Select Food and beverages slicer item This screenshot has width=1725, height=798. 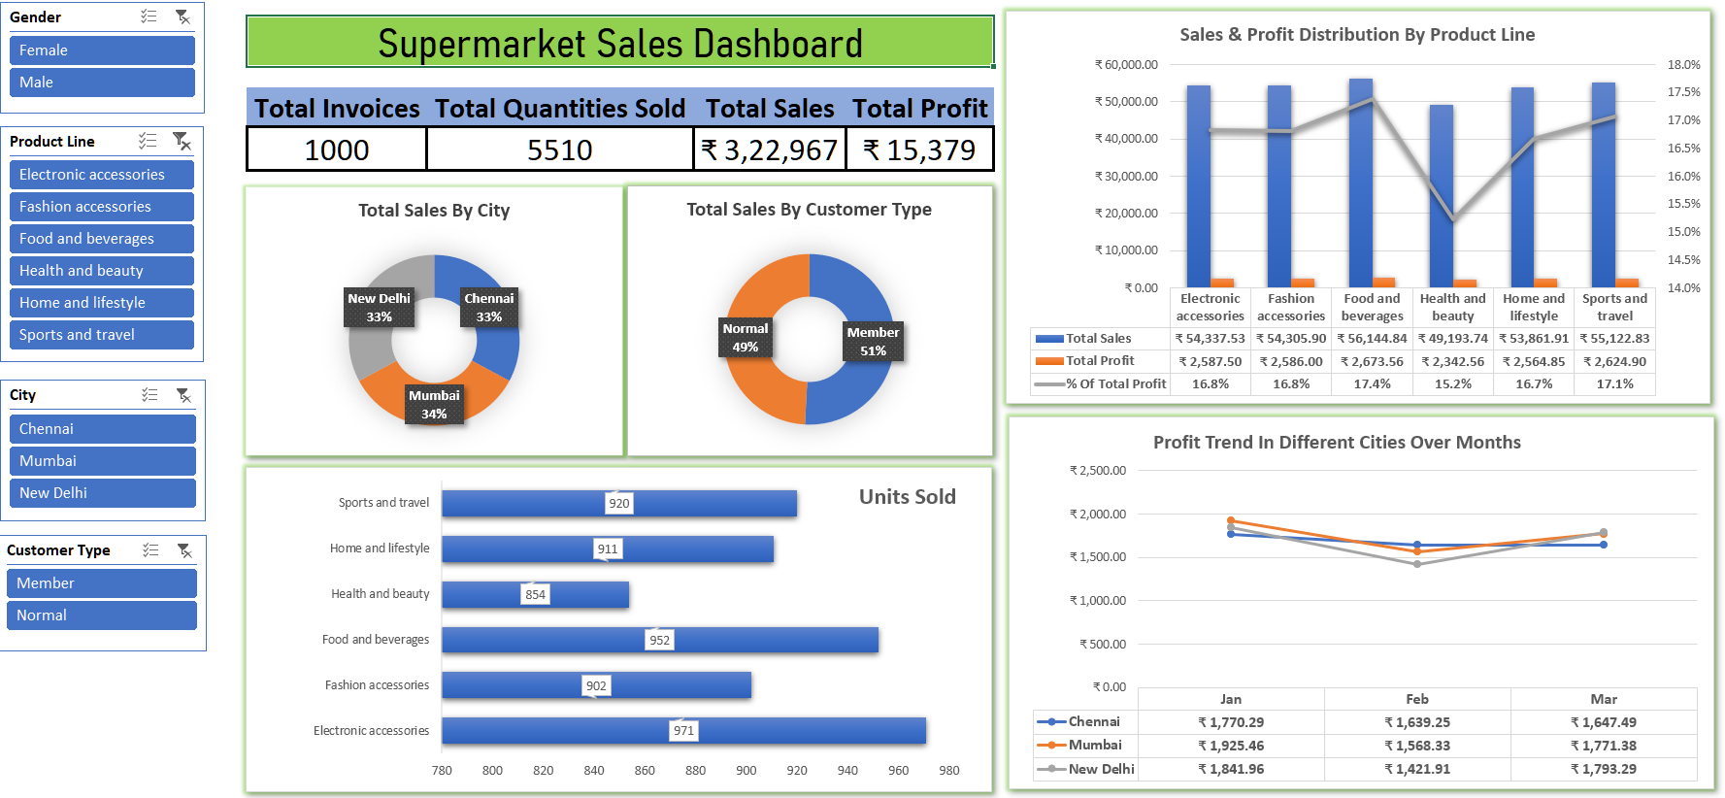[102, 239]
